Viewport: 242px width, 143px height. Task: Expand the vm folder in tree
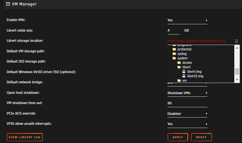185,80
